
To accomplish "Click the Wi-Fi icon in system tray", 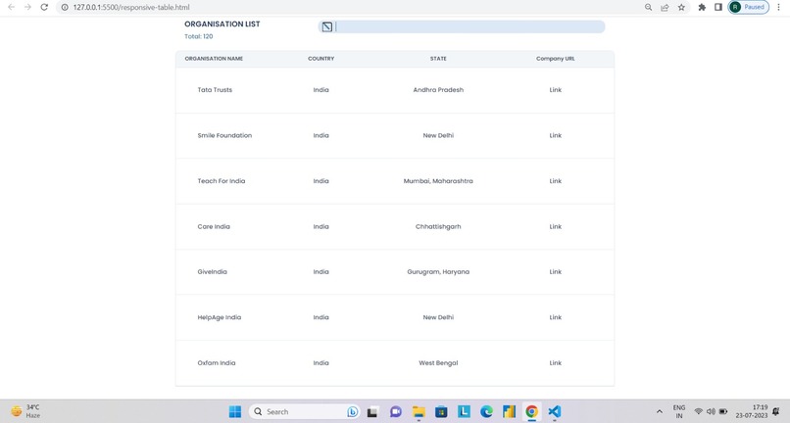I will (698, 411).
